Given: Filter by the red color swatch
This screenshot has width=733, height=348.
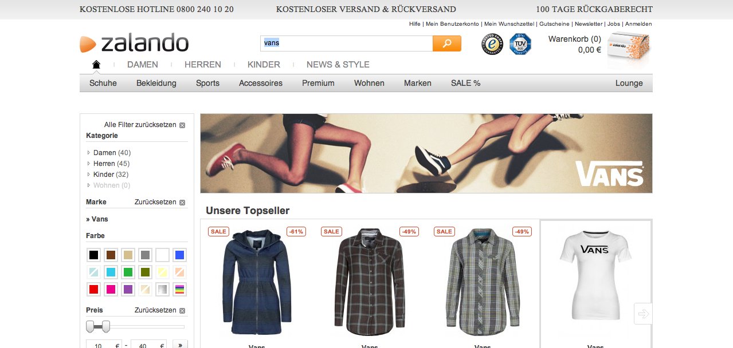Looking at the screenshot, I should (x=94, y=289).
